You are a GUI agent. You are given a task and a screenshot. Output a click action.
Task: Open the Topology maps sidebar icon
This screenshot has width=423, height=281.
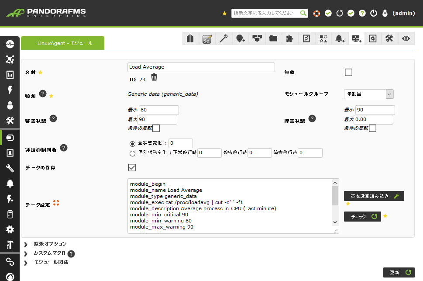pos(10,59)
